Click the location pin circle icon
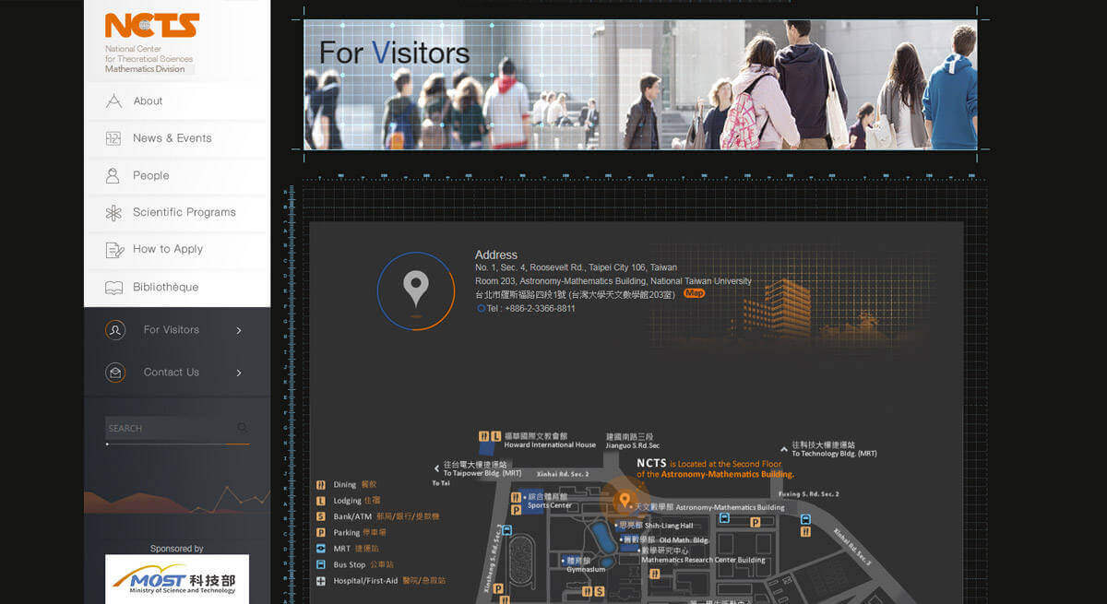 click(x=416, y=290)
